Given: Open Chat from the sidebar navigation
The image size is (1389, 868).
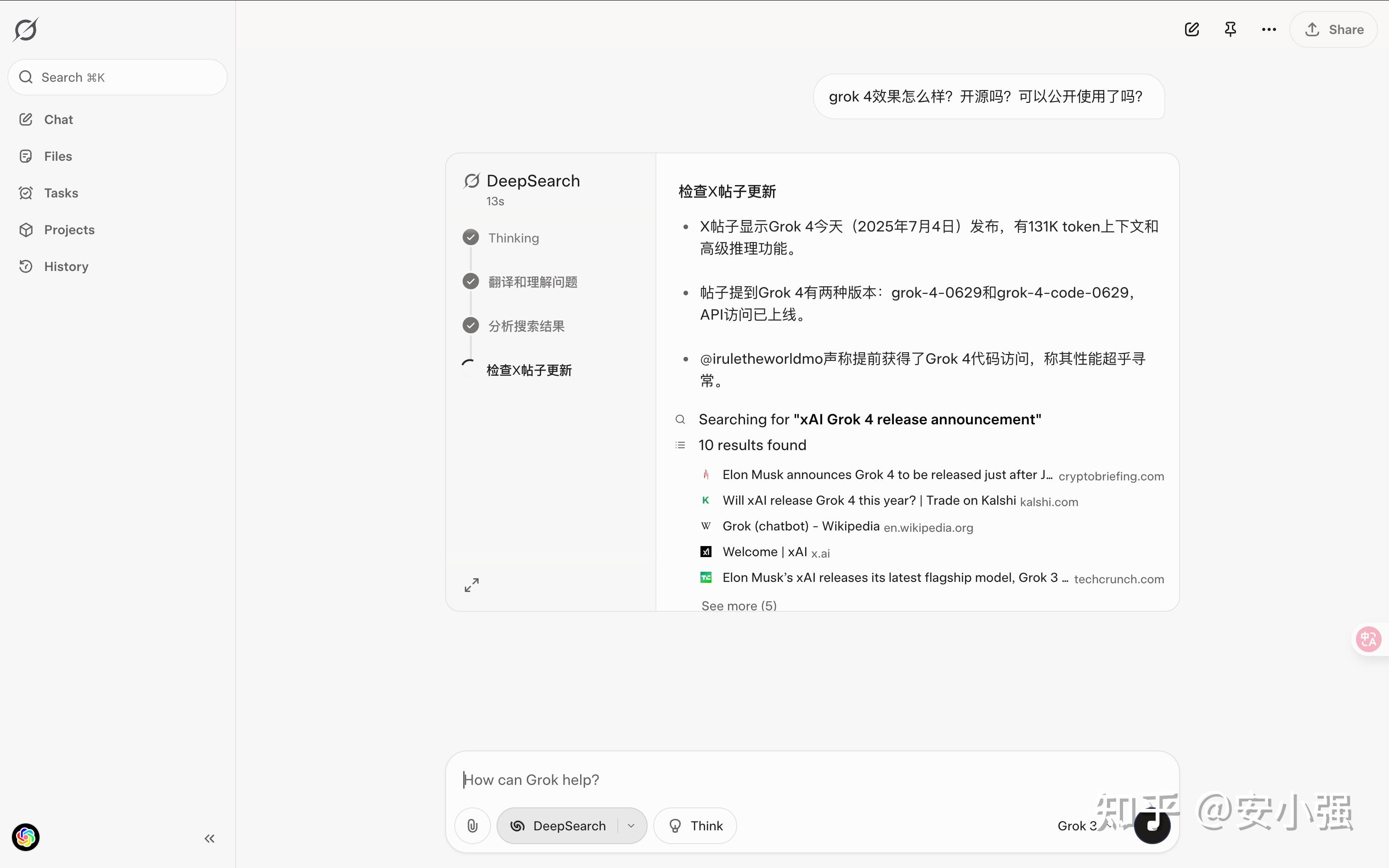Looking at the screenshot, I should pos(58,119).
